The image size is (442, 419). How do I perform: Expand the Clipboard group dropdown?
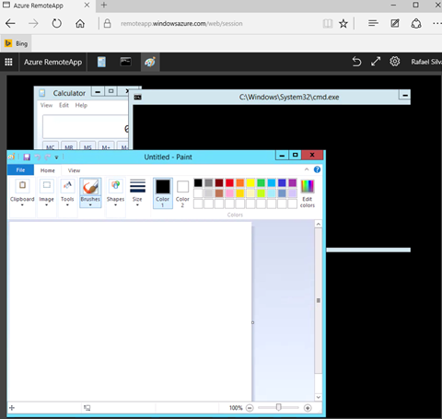click(x=22, y=192)
